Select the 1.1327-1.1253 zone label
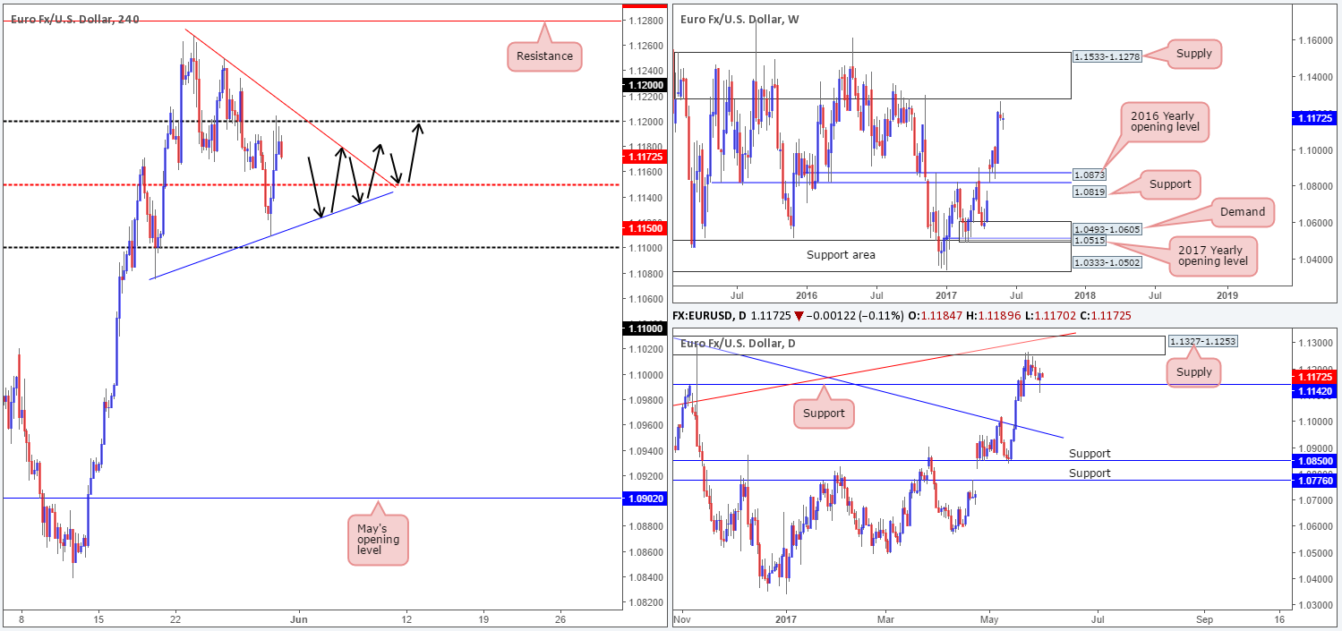This screenshot has width=1342, height=631. [1203, 343]
